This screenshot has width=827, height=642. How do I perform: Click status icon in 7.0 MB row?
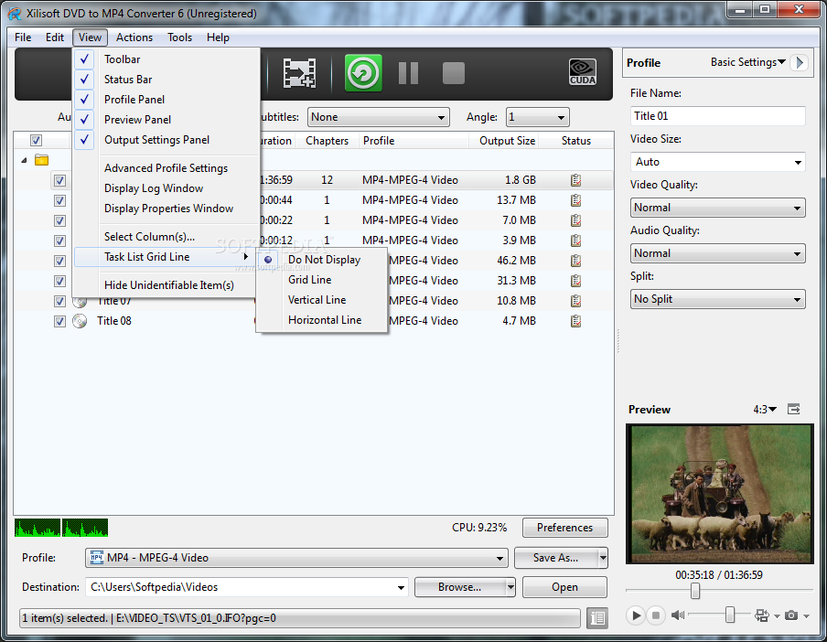coord(576,220)
